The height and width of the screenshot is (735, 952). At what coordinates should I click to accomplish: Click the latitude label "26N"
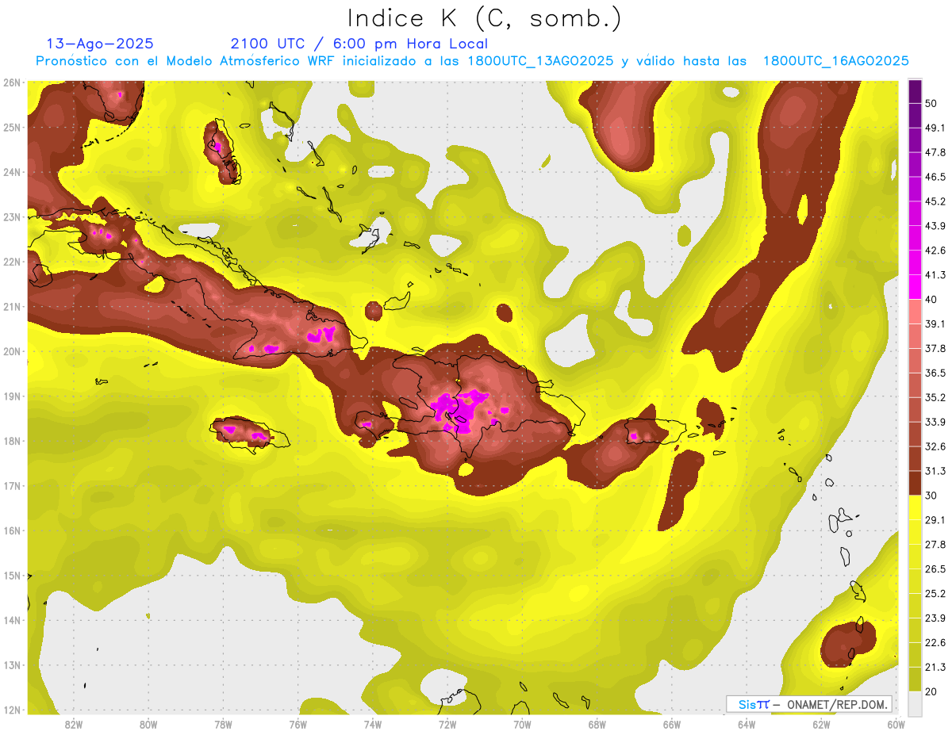(12, 82)
